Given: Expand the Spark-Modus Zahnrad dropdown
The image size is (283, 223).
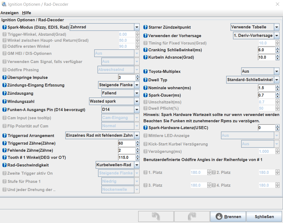Looking at the screenshot, I should click(x=137, y=27).
